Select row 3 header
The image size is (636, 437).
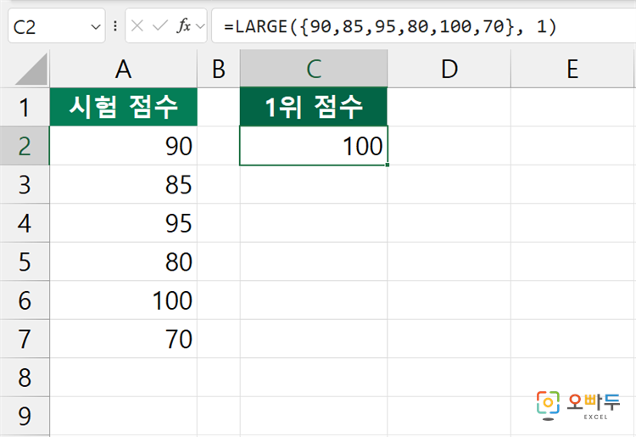tap(25, 184)
